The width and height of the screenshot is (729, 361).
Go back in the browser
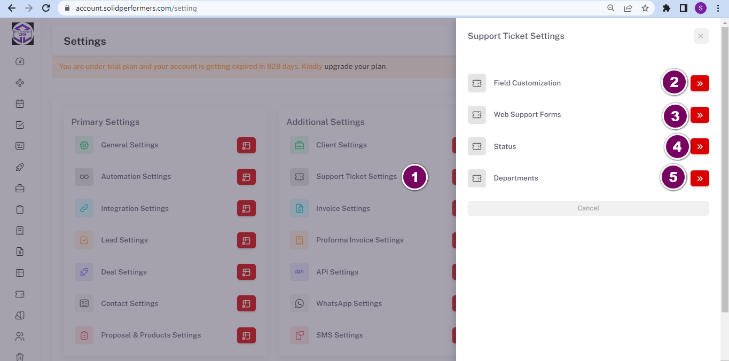coord(11,8)
